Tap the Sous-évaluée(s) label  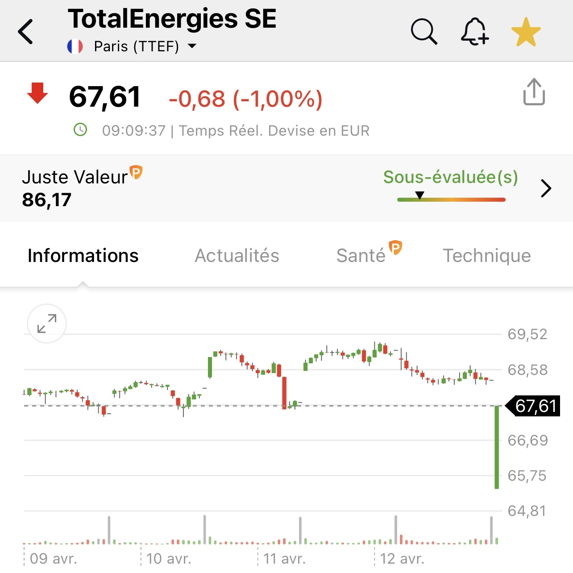click(x=451, y=177)
